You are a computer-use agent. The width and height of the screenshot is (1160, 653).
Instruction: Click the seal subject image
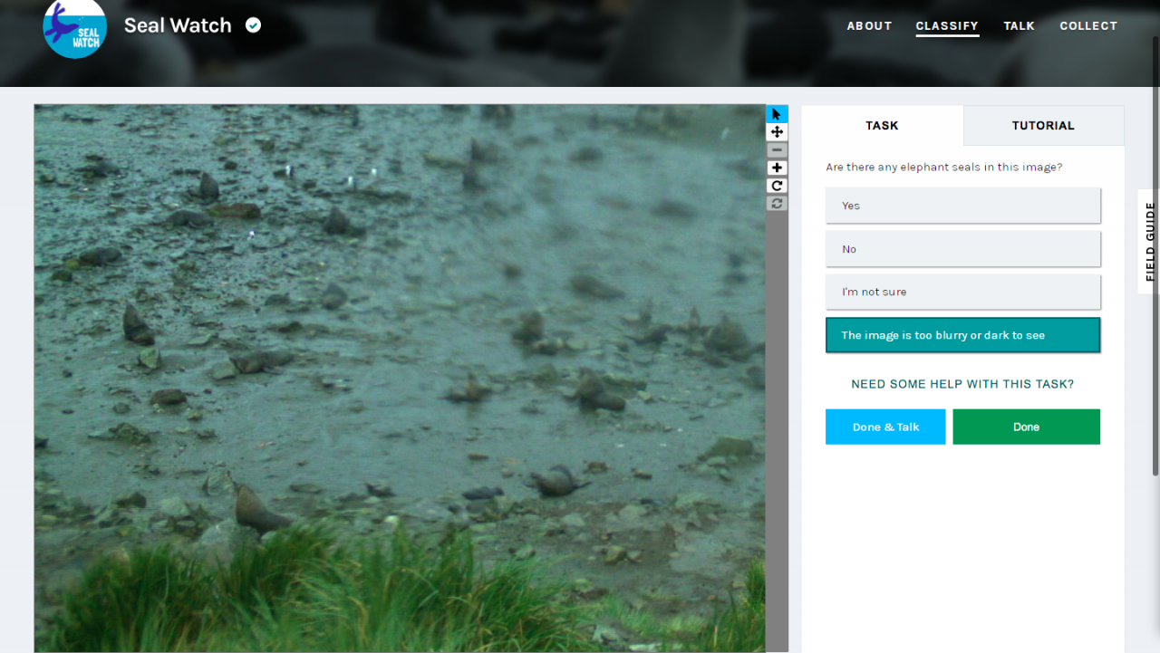[400, 378]
